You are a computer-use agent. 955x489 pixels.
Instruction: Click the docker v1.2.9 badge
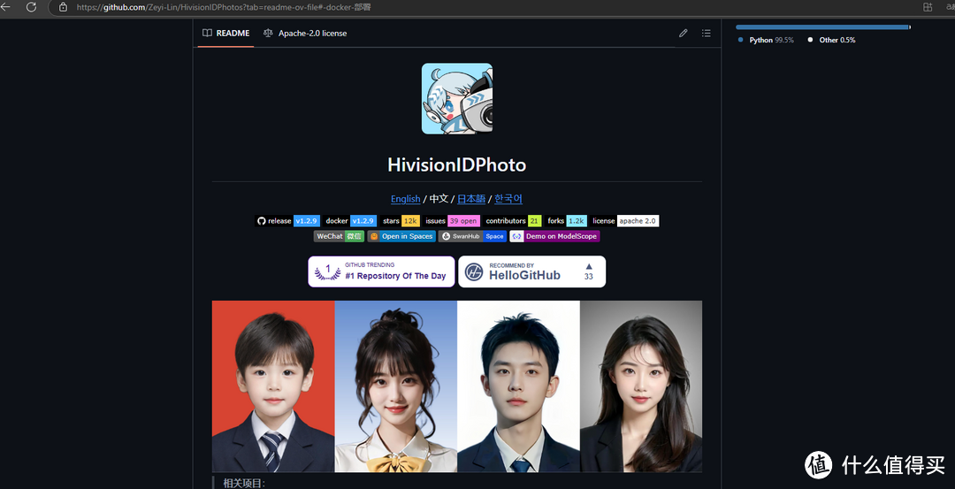(x=349, y=221)
